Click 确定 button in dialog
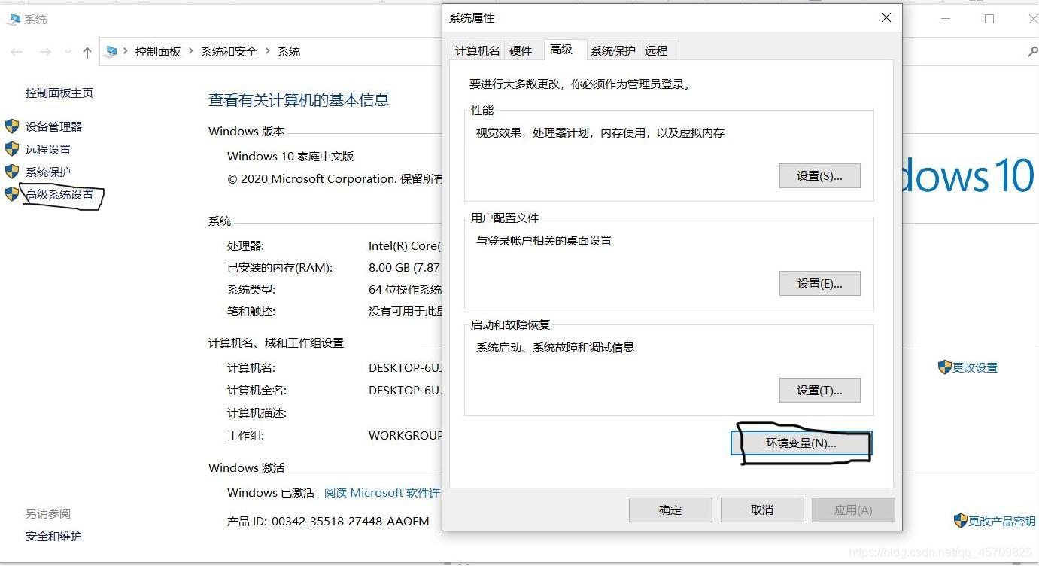 pyautogui.click(x=670, y=510)
